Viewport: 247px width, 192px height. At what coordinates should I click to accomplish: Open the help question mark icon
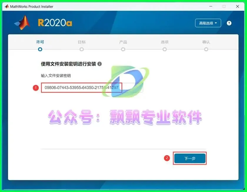(229, 23)
